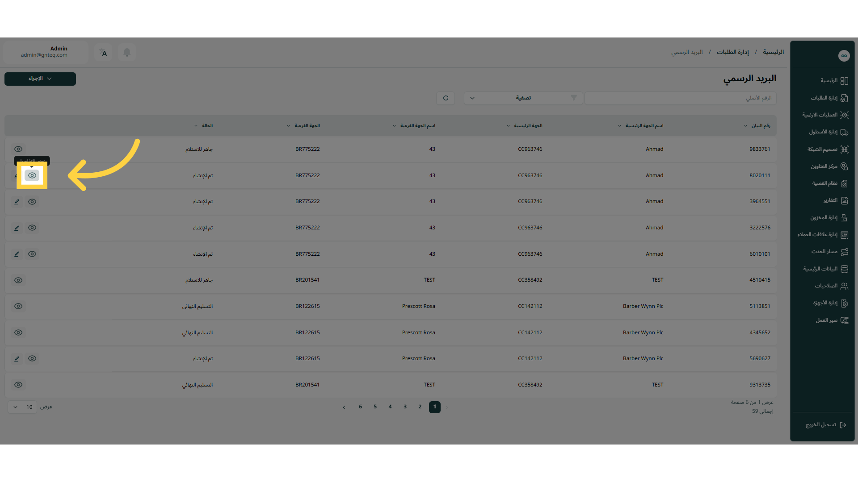858x482 pixels.
Task: View details of row 5690627
Action: click(x=32, y=358)
